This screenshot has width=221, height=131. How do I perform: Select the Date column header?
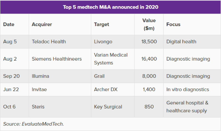point(9,25)
